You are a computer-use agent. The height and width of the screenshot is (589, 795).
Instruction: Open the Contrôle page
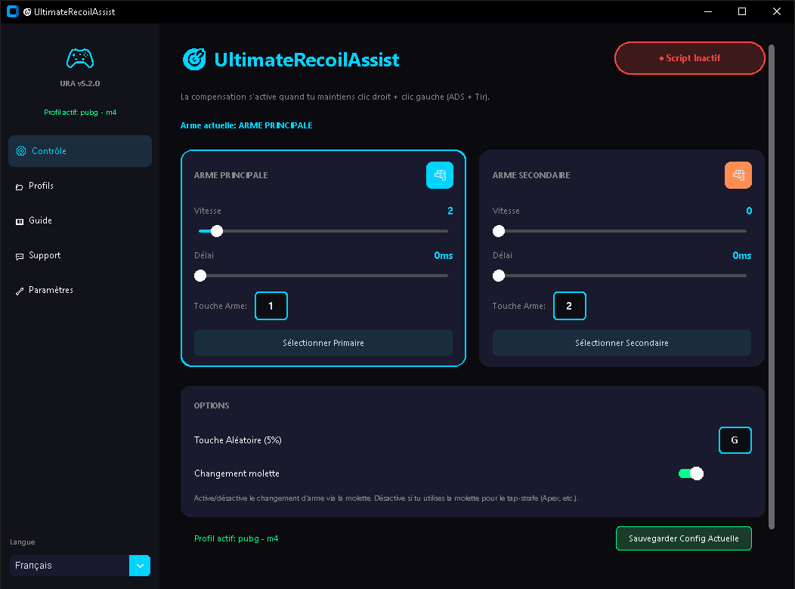[80, 151]
